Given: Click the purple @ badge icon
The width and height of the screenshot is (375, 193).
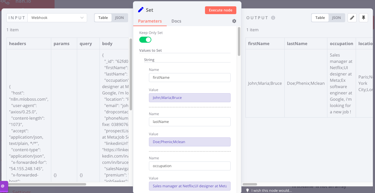Looking at the screenshot, I should pos(3,186).
